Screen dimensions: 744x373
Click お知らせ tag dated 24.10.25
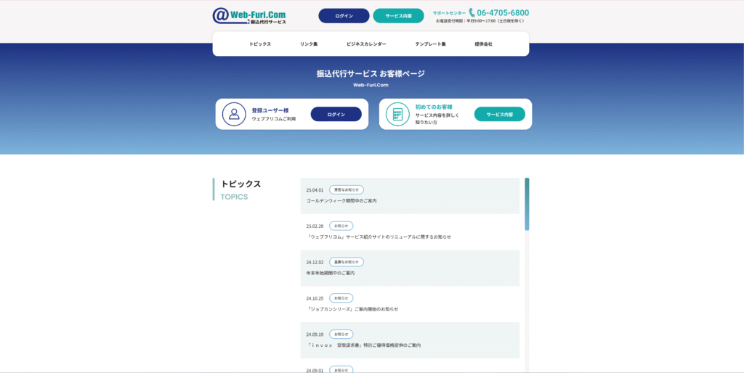341,298
